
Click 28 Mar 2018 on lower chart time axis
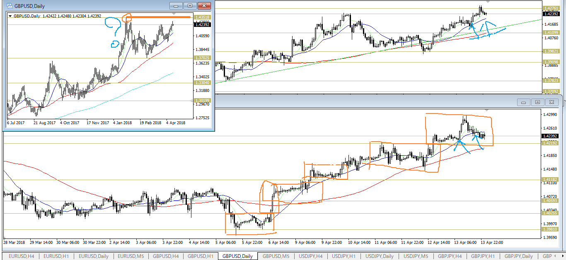pos(15,242)
